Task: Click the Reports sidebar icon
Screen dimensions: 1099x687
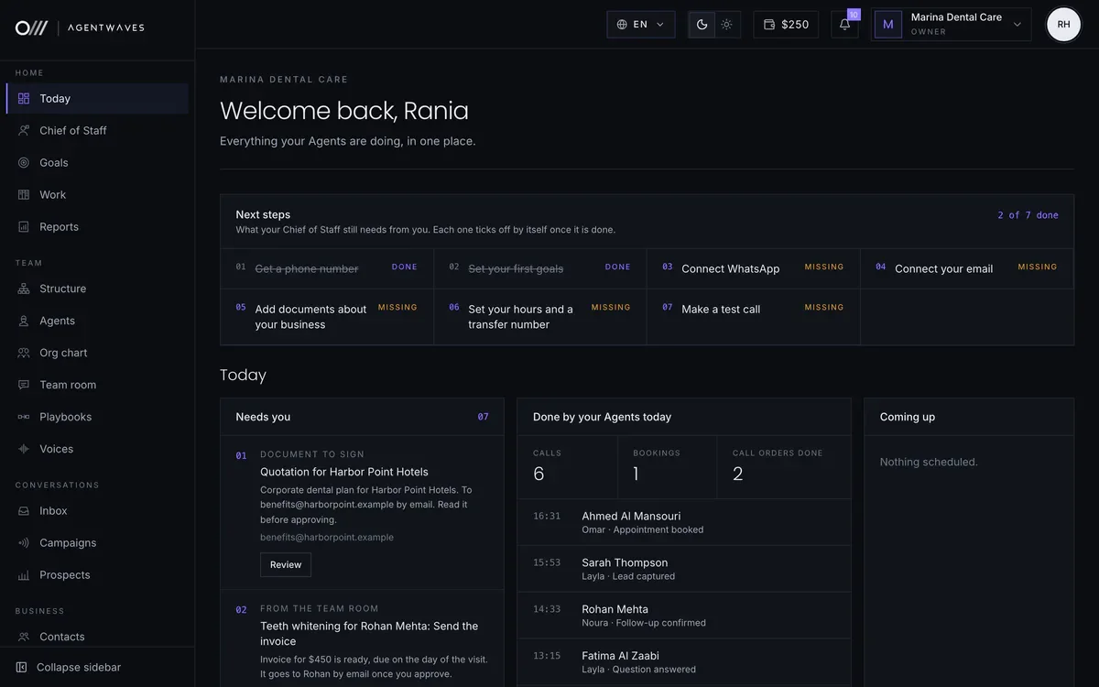Action: [x=24, y=227]
